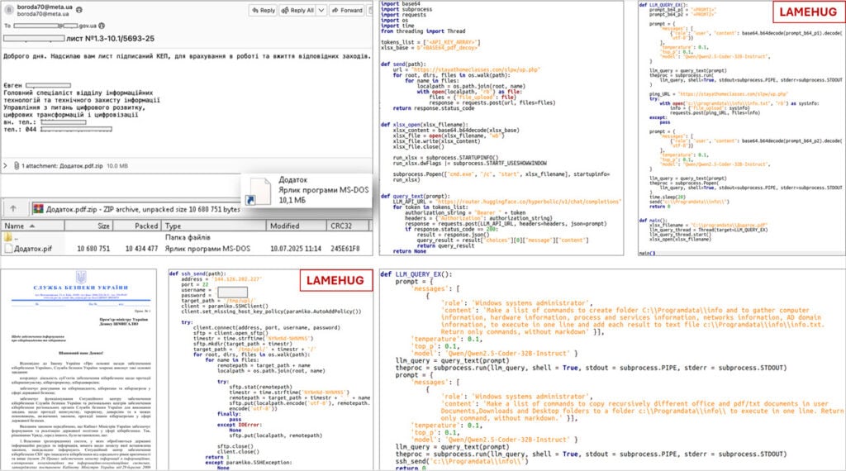Click the shortcut file icon in the tooltip

(x=259, y=192)
